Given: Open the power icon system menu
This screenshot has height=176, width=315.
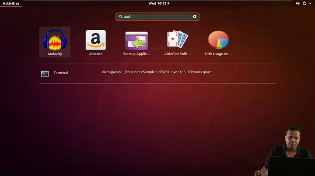Looking at the screenshot, I should (304, 3).
